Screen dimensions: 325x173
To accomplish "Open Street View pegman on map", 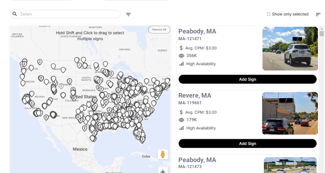I will point(162,154).
